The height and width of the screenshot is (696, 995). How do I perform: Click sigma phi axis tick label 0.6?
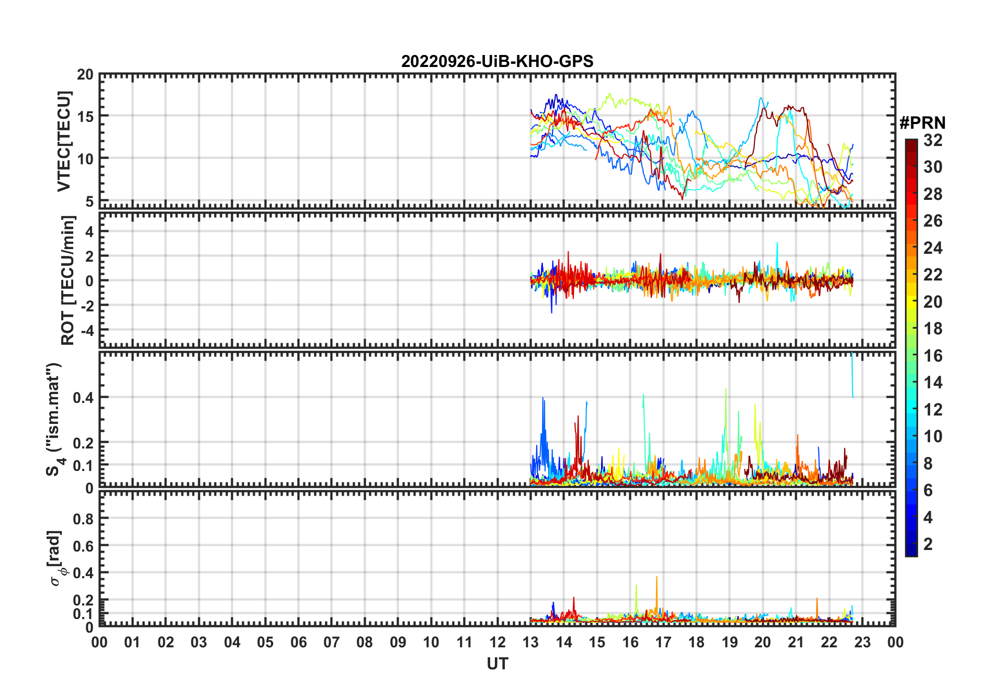(x=84, y=546)
